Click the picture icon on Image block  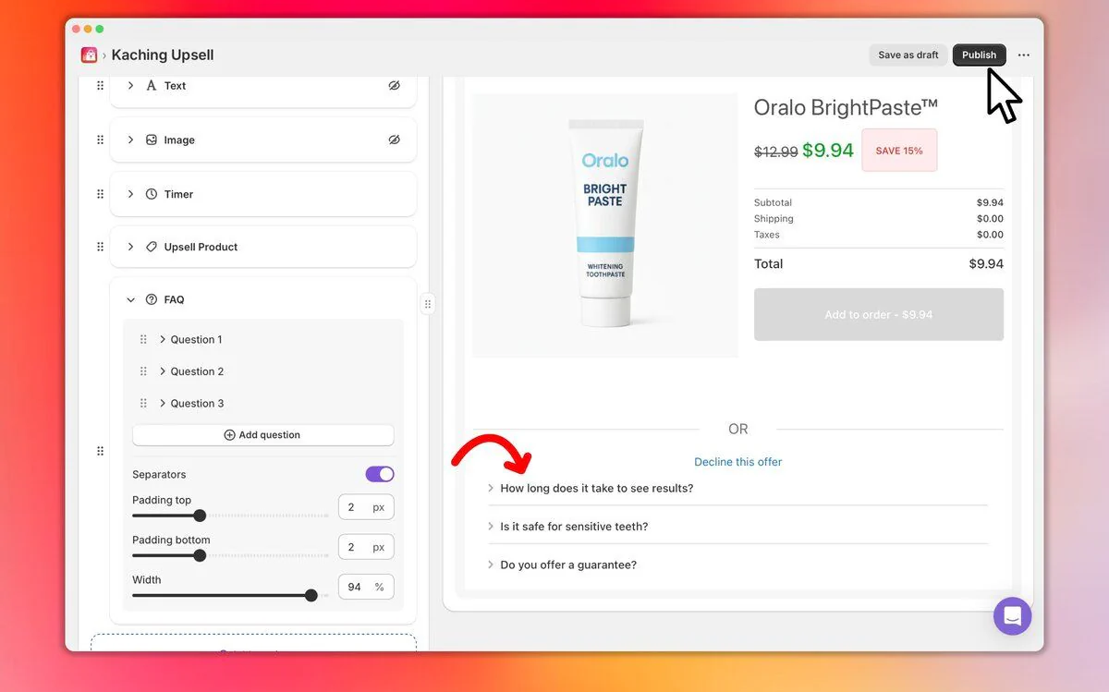pos(152,140)
